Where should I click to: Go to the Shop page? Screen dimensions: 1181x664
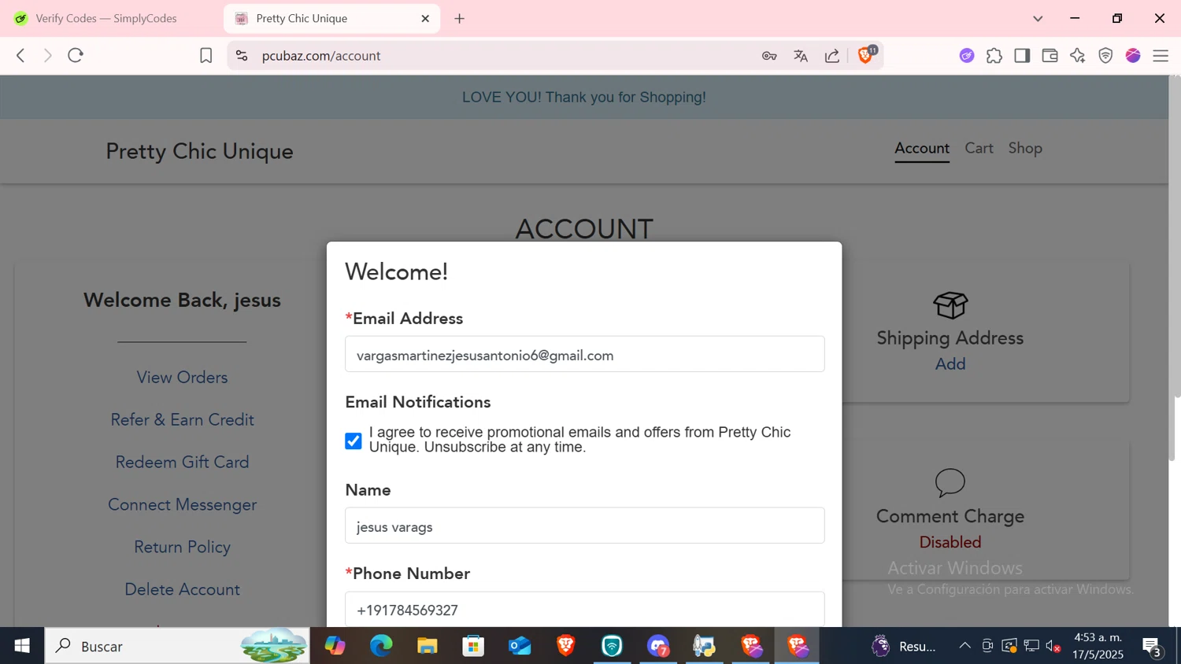[1025, 148]
